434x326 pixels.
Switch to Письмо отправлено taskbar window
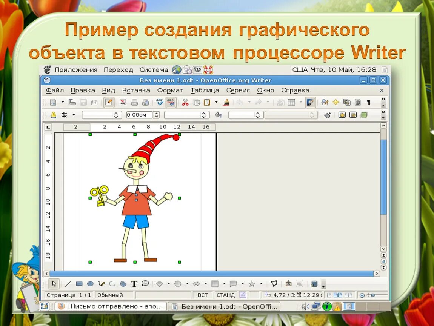click(x=111, y=306)
